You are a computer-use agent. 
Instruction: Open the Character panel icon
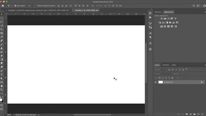pyautogui.click(x=150, y=33)
